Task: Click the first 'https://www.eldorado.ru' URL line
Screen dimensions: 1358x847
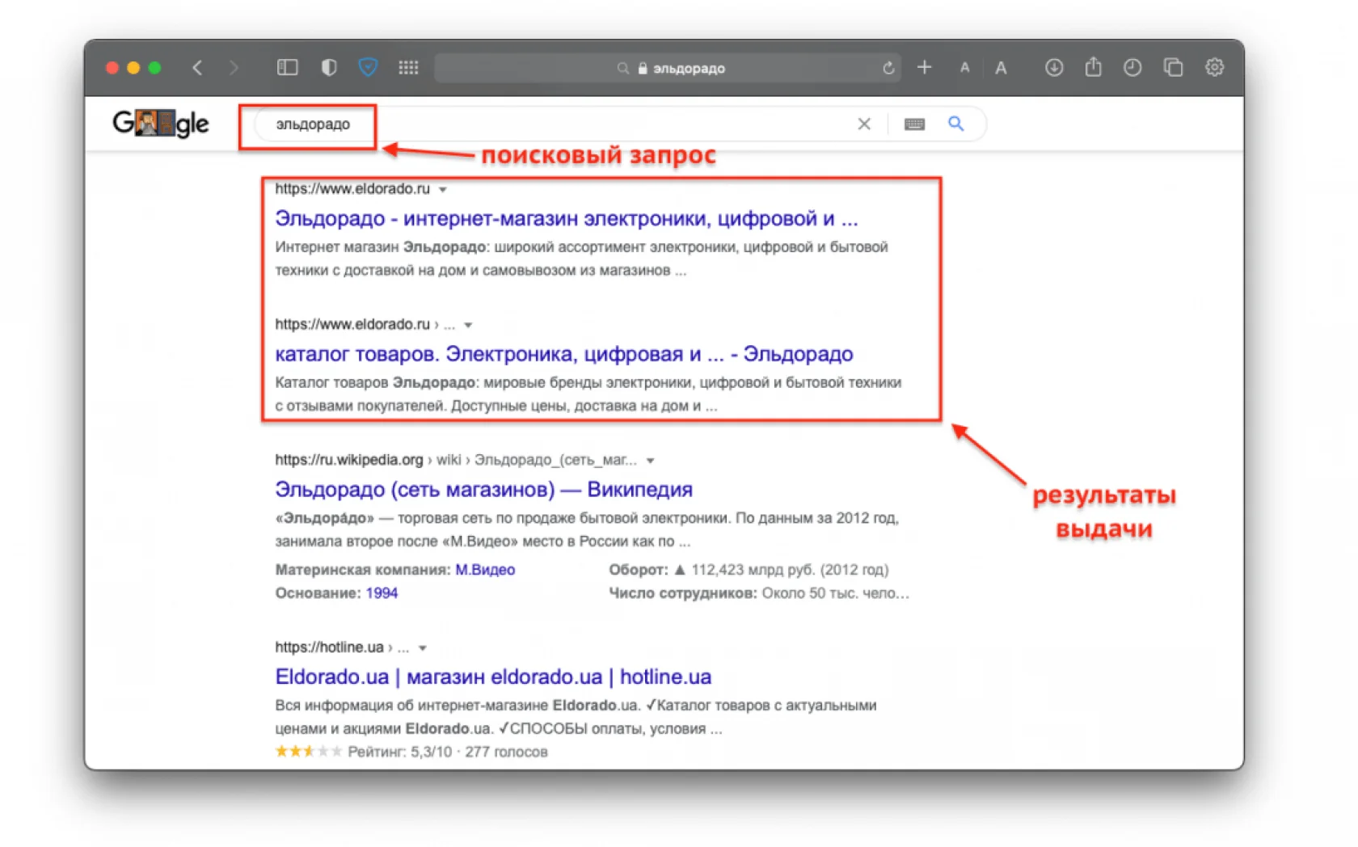Action: (x=352, y=189)
